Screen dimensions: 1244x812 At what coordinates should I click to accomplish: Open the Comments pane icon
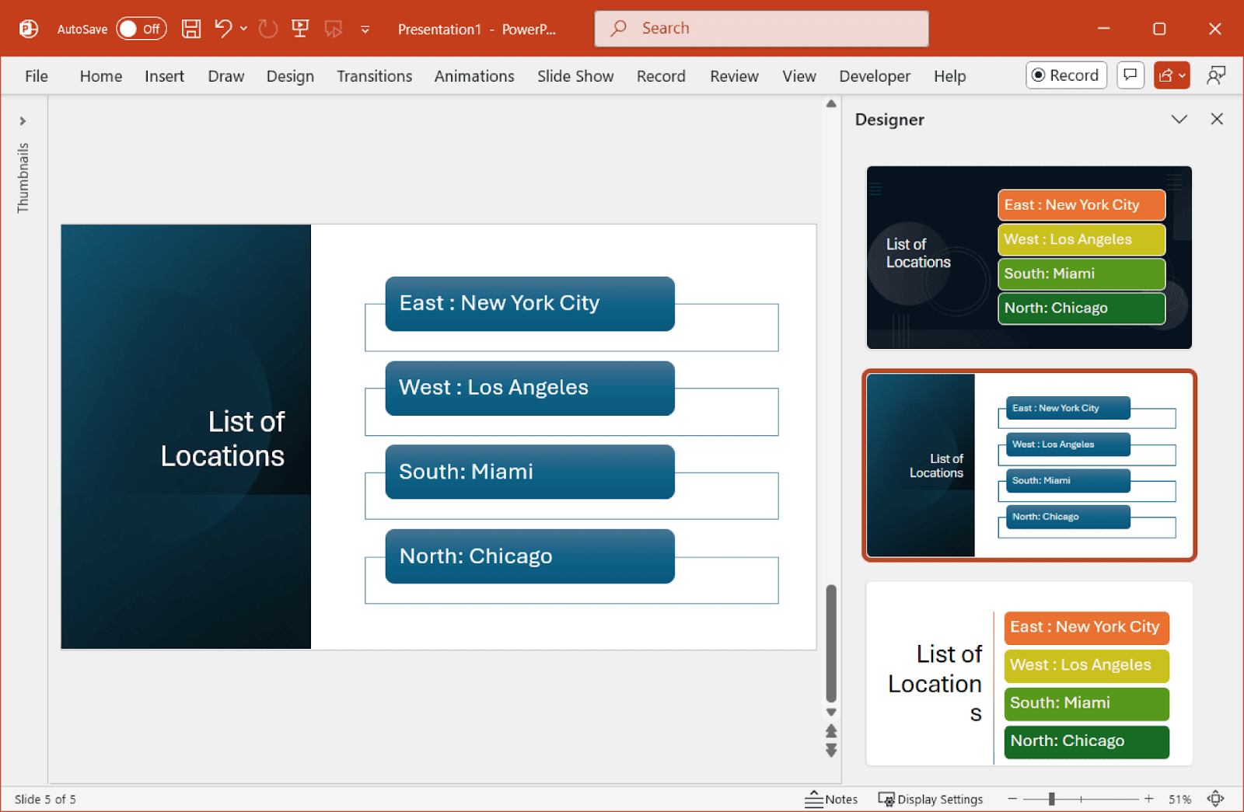click(x=1130, y=75)
